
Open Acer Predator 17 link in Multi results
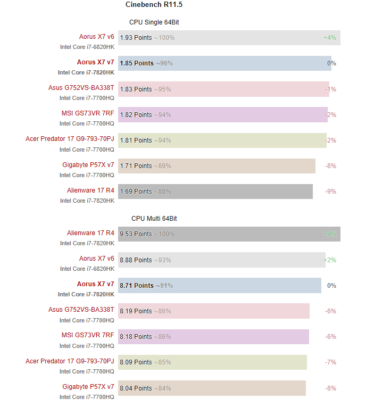(x=70, y=361)
